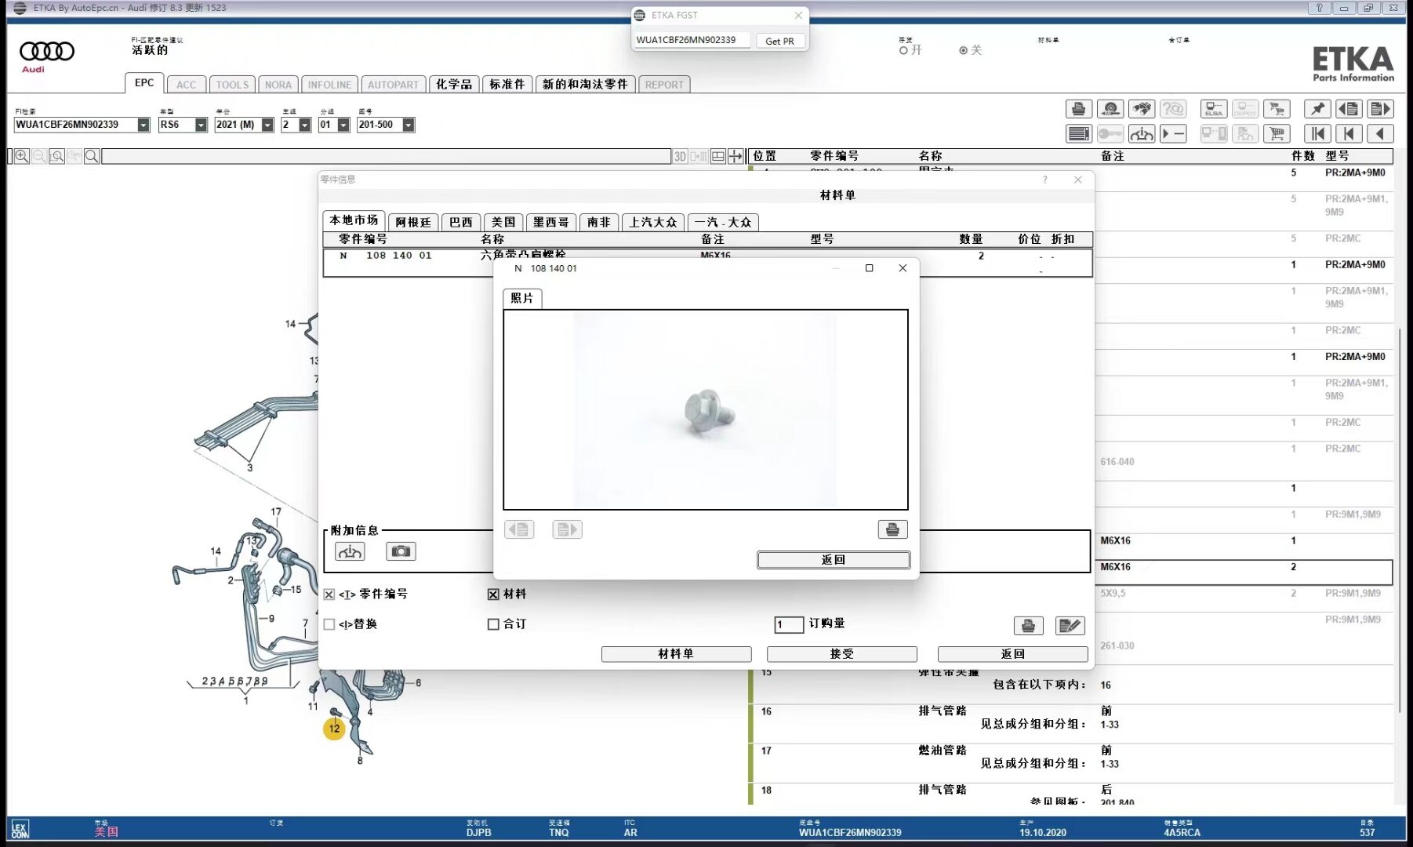This screenshot has height=847, width=1413.
Task: Enable the 合订 checkbox
Action: click(x=493, y=624)
